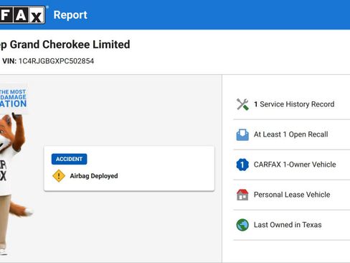This screenshot has height=263, width=350.
Task: Click the yellow airbag warning diamond icon
Action: [59, 176]
